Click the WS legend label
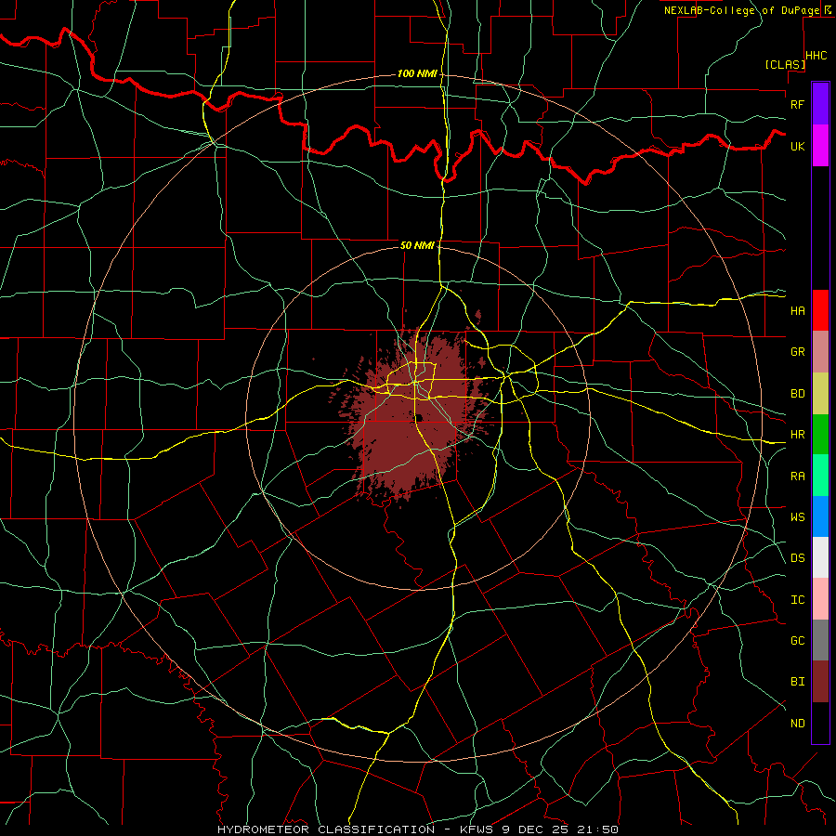 point(797,516)
